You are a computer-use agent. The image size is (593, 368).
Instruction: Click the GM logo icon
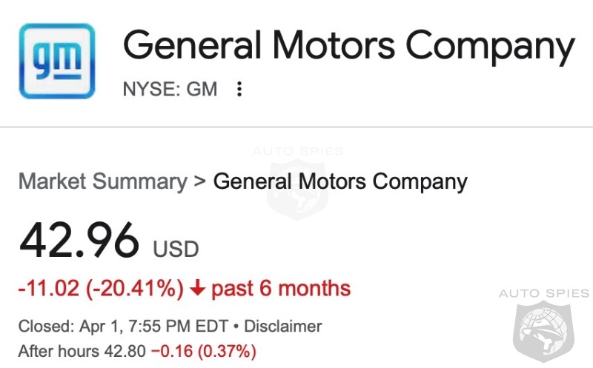click(x=57, y=61)
